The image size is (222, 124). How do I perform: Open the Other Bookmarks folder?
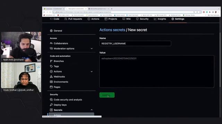click(x=214, y=15)
